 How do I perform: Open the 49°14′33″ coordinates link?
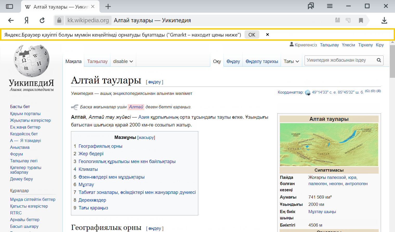338,92
